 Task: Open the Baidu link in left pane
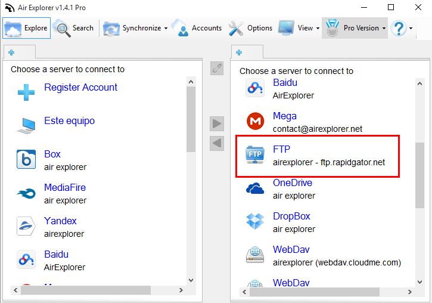pos(56,254)
